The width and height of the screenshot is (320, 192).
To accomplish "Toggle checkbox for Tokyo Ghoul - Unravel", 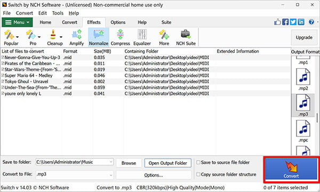I will point(3,82).
